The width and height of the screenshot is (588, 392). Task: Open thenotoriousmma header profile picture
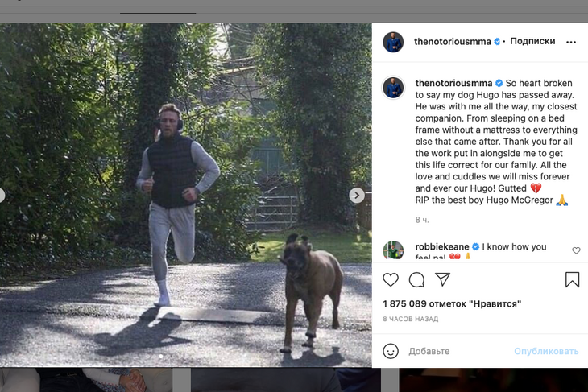pos(393,42)
